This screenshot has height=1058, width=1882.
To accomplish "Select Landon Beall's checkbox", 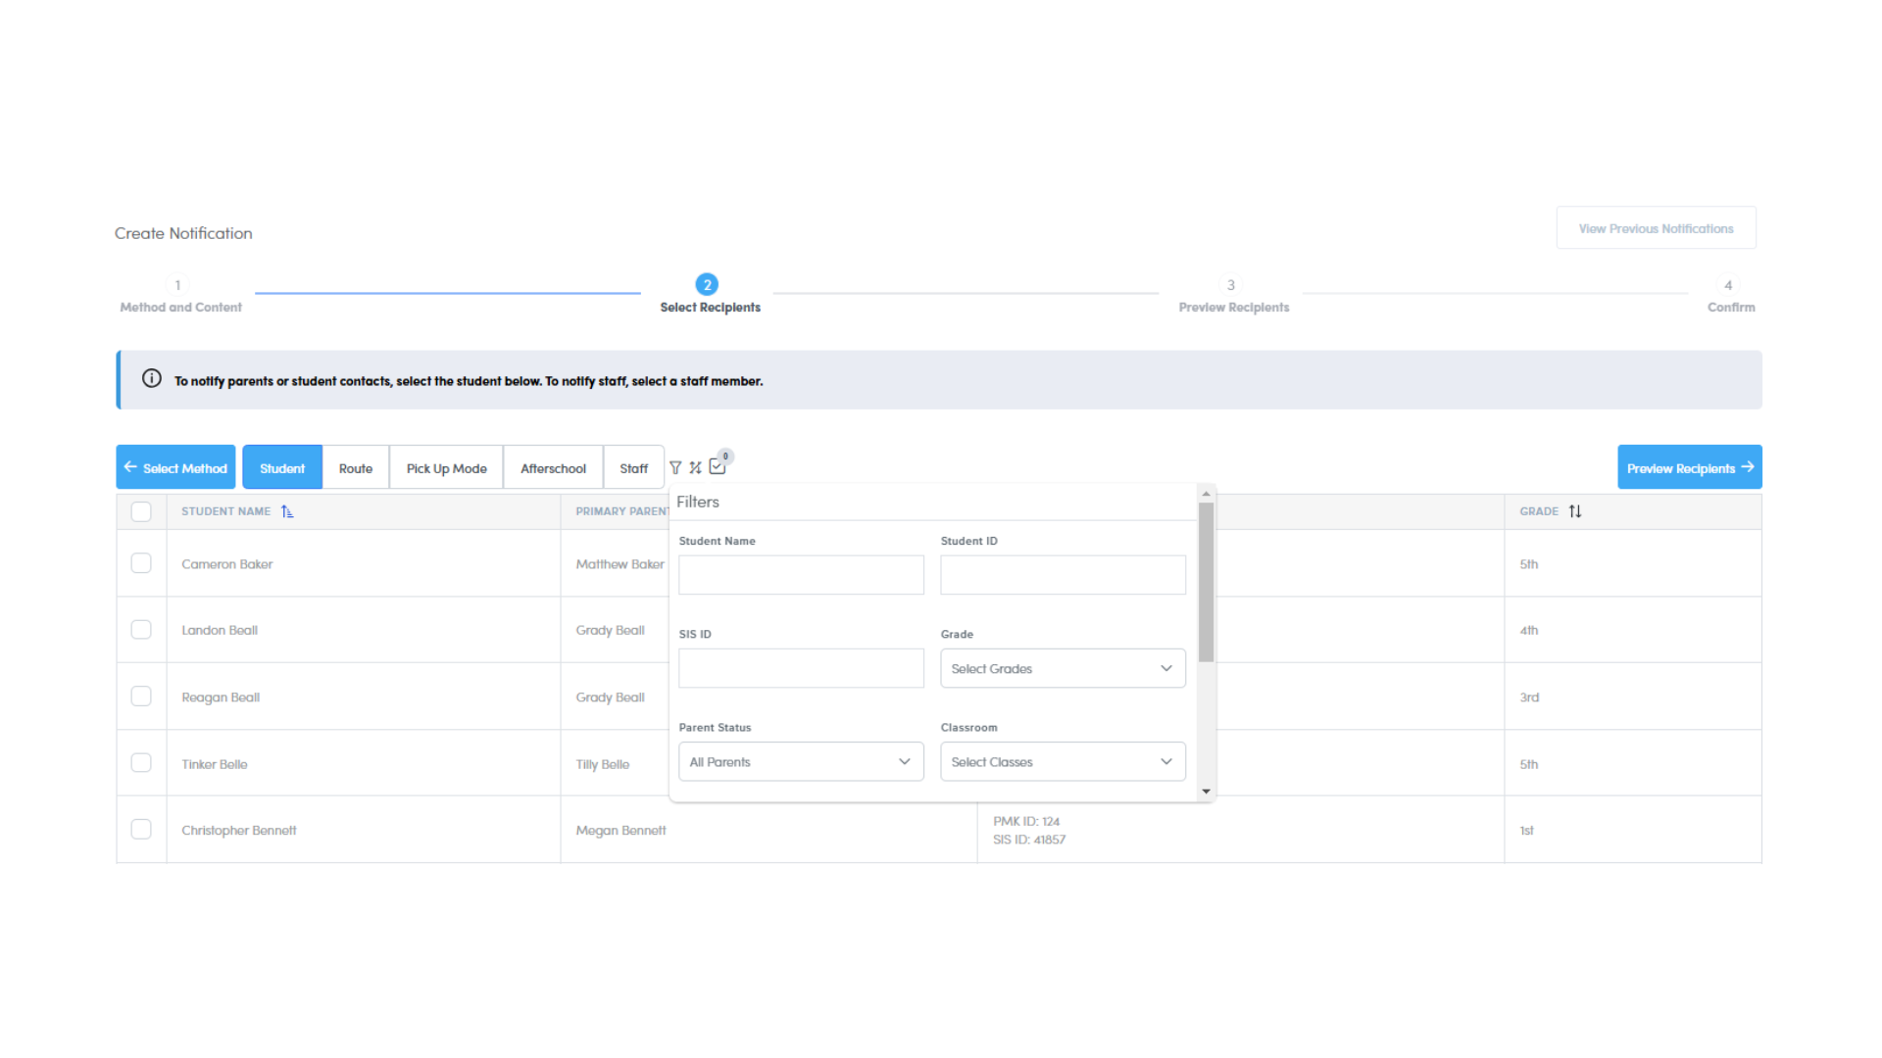I will (x=141, y=630).
